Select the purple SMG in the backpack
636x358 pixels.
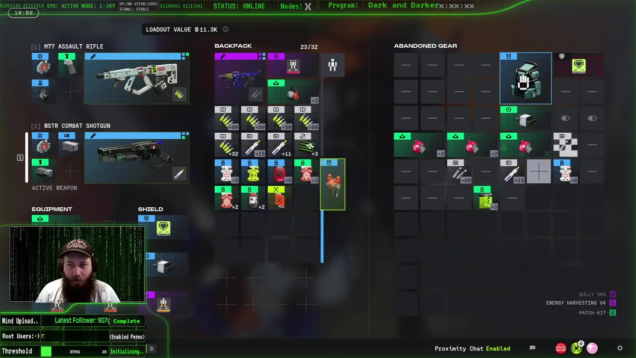(240, 78)
